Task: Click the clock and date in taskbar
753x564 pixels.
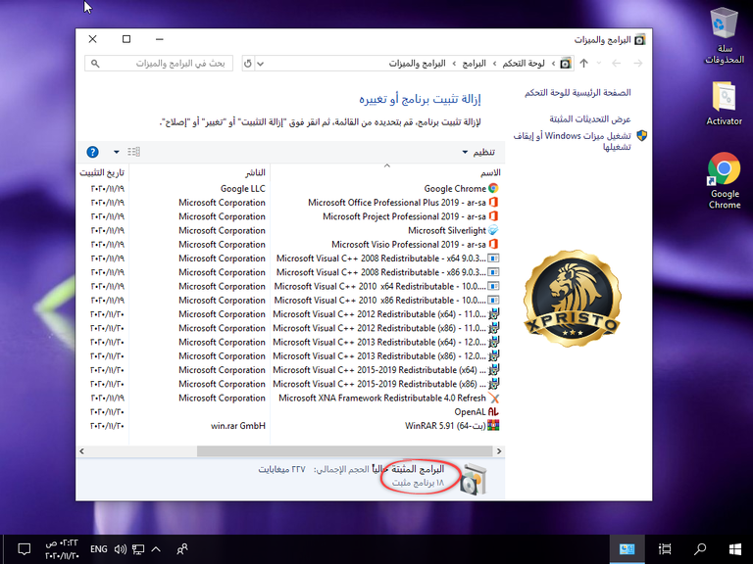Action: coord(62,549)
